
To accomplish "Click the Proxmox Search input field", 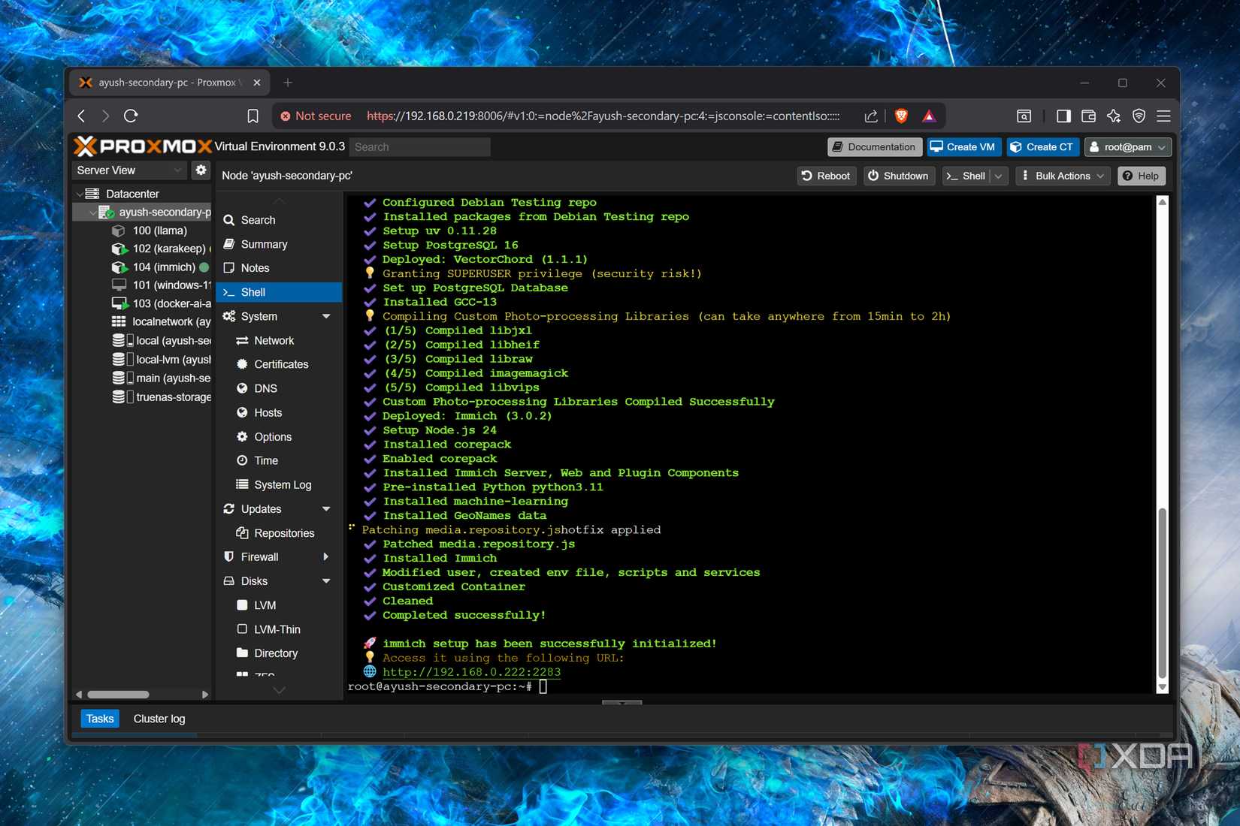I will (x=420, y=147).
